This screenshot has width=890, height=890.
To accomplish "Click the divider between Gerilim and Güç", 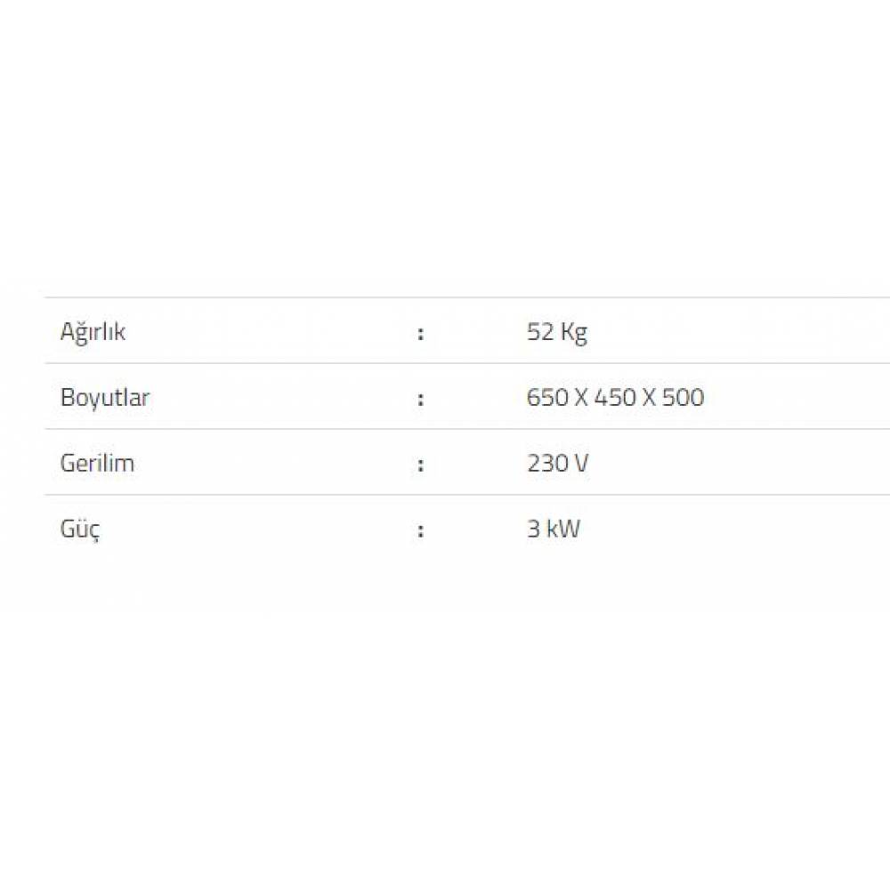I will (445, 495).
